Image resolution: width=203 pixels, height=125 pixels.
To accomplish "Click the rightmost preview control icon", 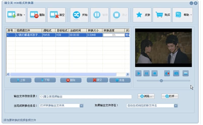I will 186,73.
